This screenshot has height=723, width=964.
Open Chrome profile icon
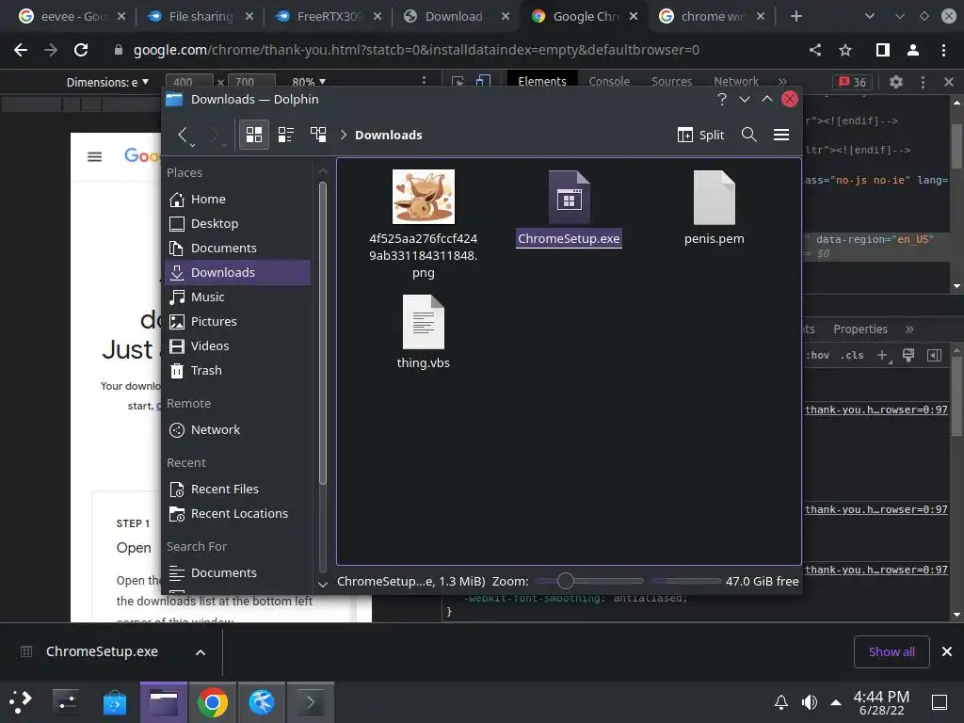pos(913,50)
